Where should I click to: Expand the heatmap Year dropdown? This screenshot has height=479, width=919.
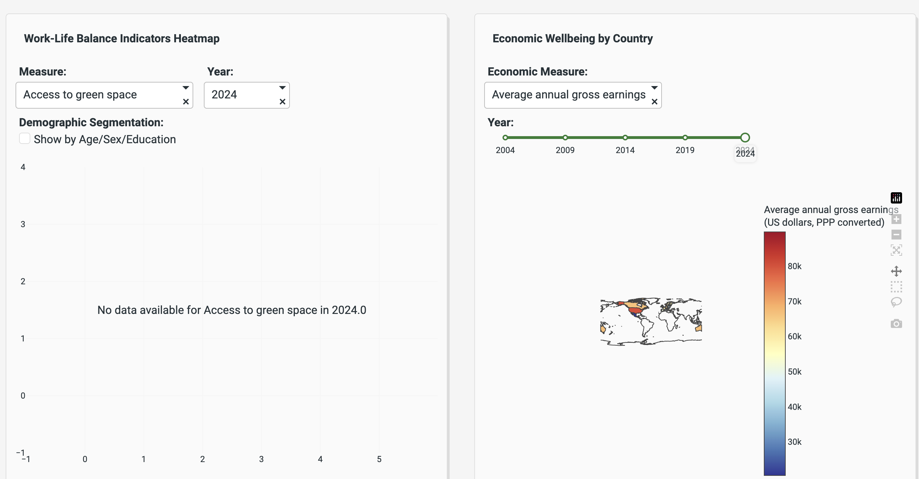tap(282, 88)
